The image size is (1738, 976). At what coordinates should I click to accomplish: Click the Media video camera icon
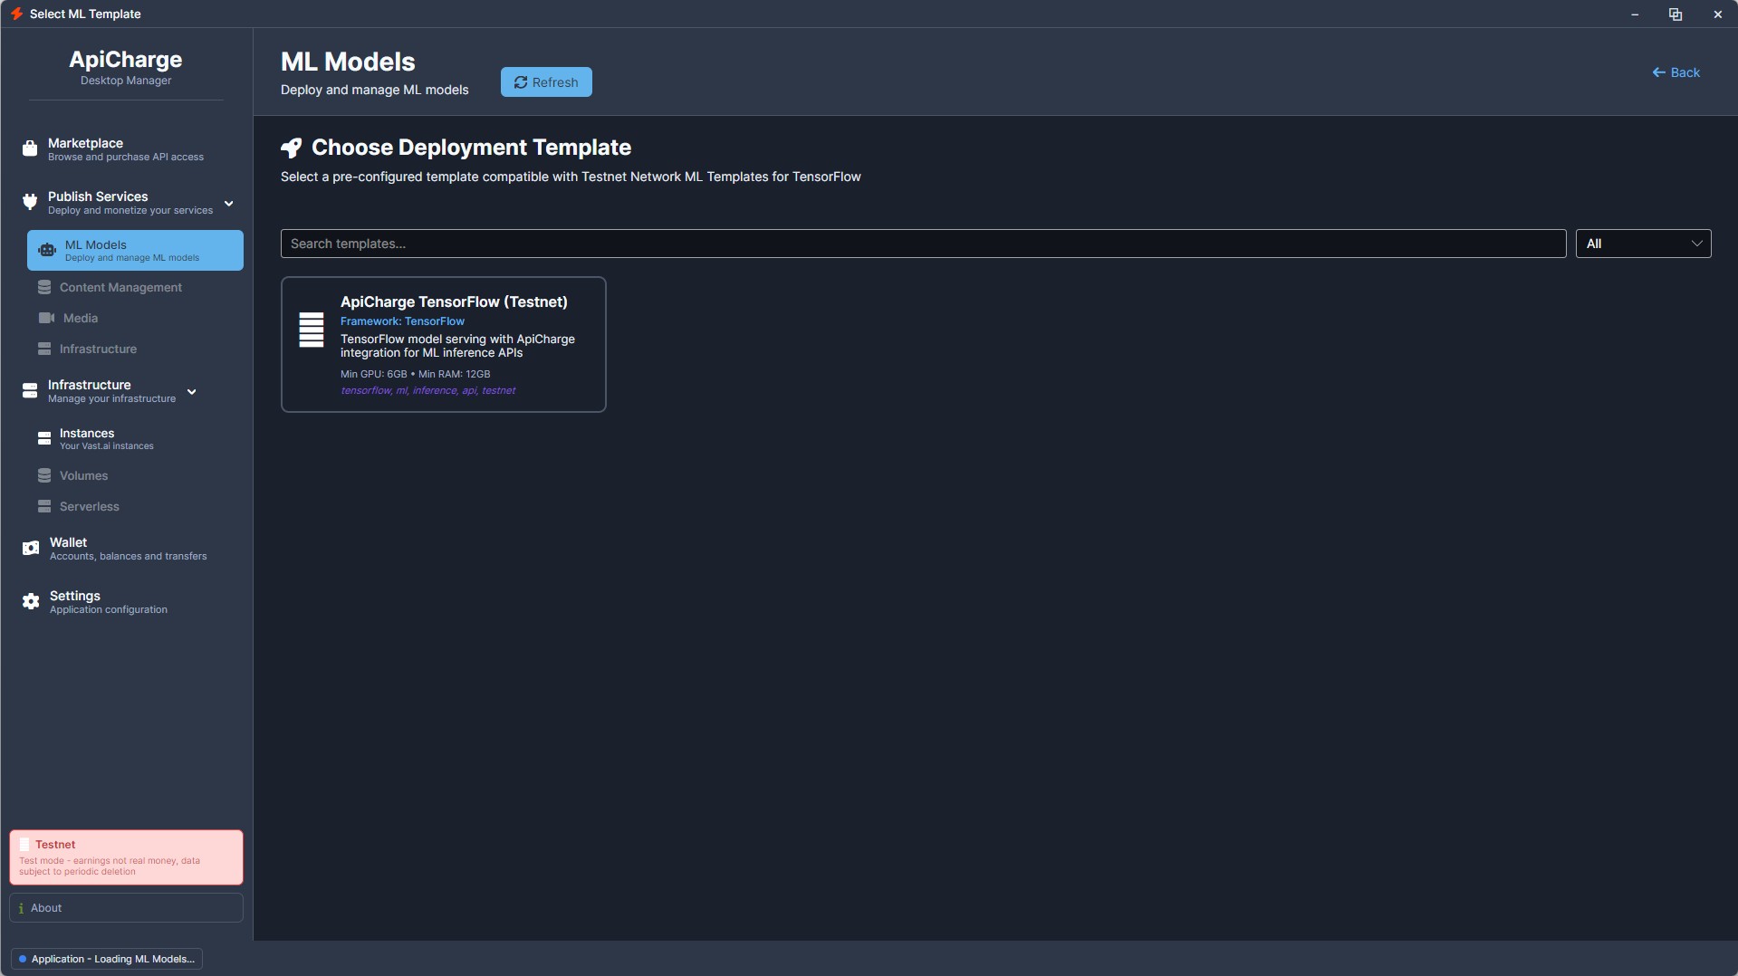tap(46, 318)
